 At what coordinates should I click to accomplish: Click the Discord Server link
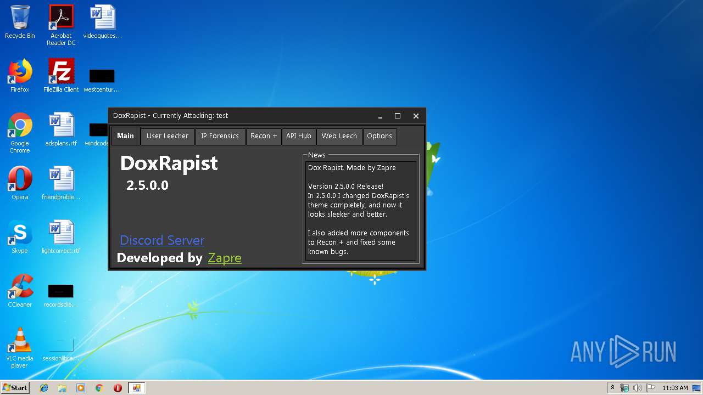click(162, 240)
